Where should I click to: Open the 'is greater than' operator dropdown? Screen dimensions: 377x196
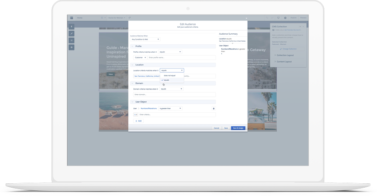(170, 108)
